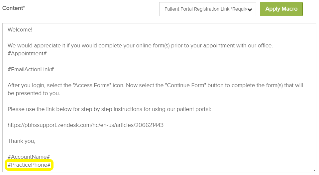Viewport: 319px width, 175px height.
Task: Click the pbhssupport.zendesk.com URL text
Action: click(85, 125)
